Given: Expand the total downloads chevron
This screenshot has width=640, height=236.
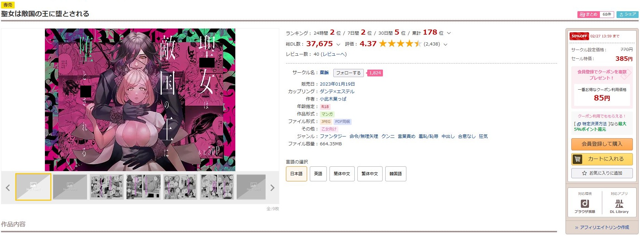Looking at the screenshot, I should [338, 44].
